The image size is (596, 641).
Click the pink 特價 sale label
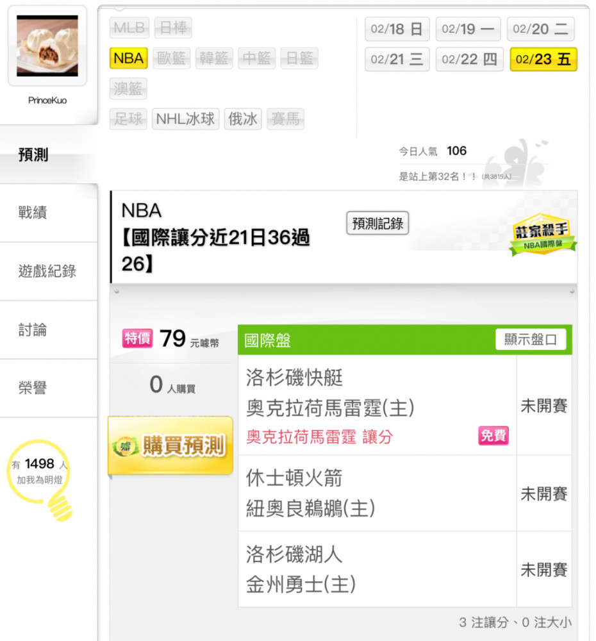[137, 338]
